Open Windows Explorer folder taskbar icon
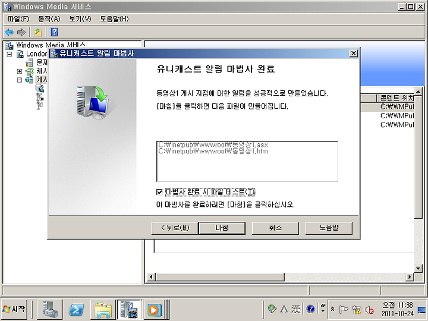 [103, 309]
